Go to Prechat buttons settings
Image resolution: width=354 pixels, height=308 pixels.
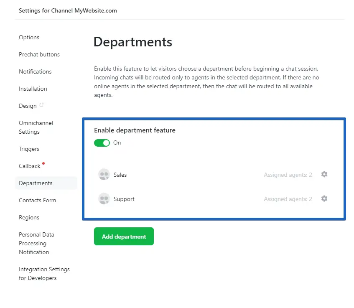[39, 54]
